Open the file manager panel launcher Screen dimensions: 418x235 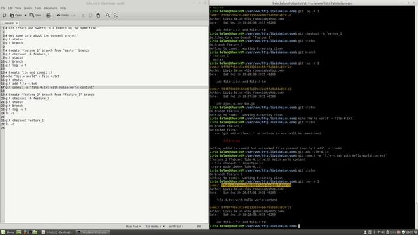tap(35, 232)
